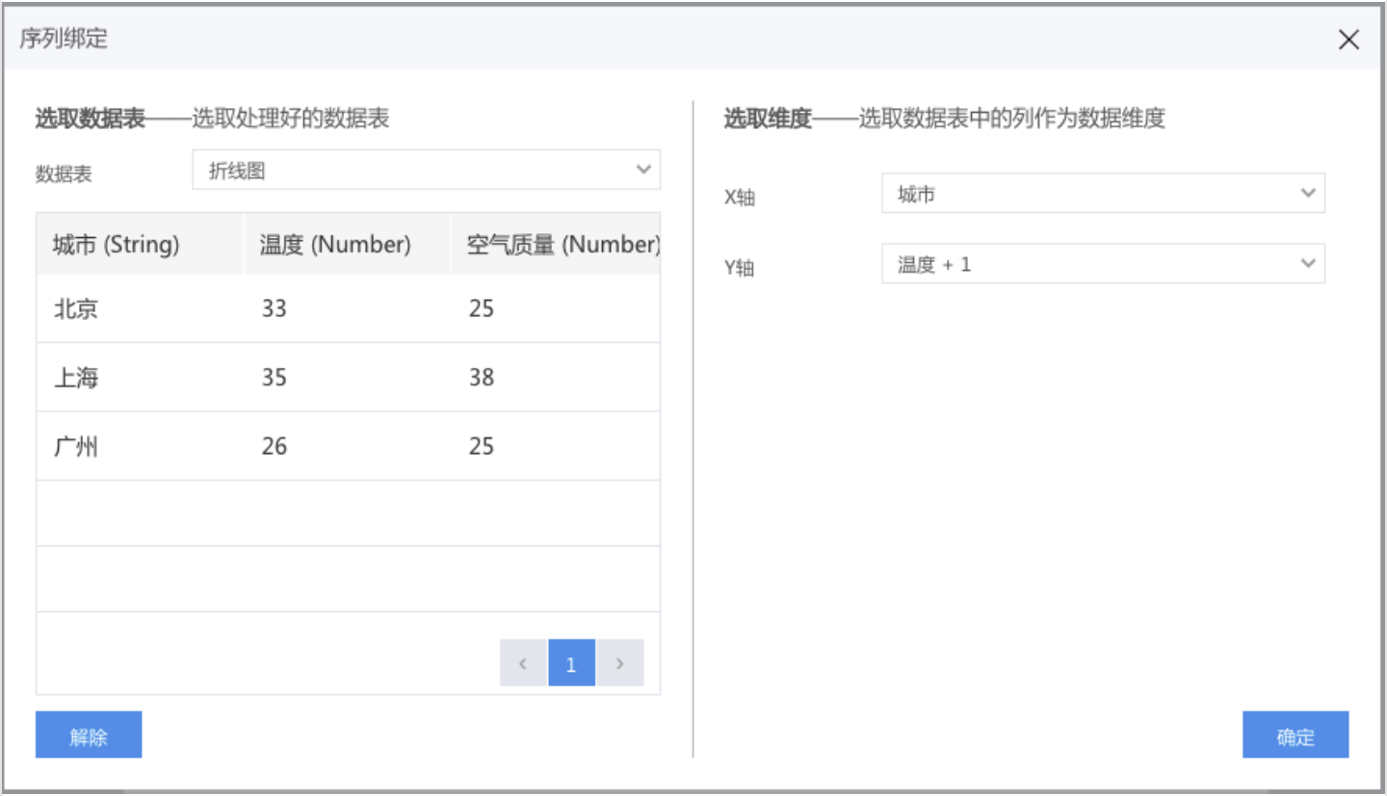Select the 北京 row cell
Viewport: 1387px width, 796px height.
tap(76, 309)
